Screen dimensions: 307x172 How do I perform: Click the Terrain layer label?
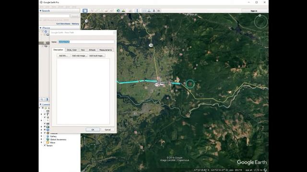[49, 145]
